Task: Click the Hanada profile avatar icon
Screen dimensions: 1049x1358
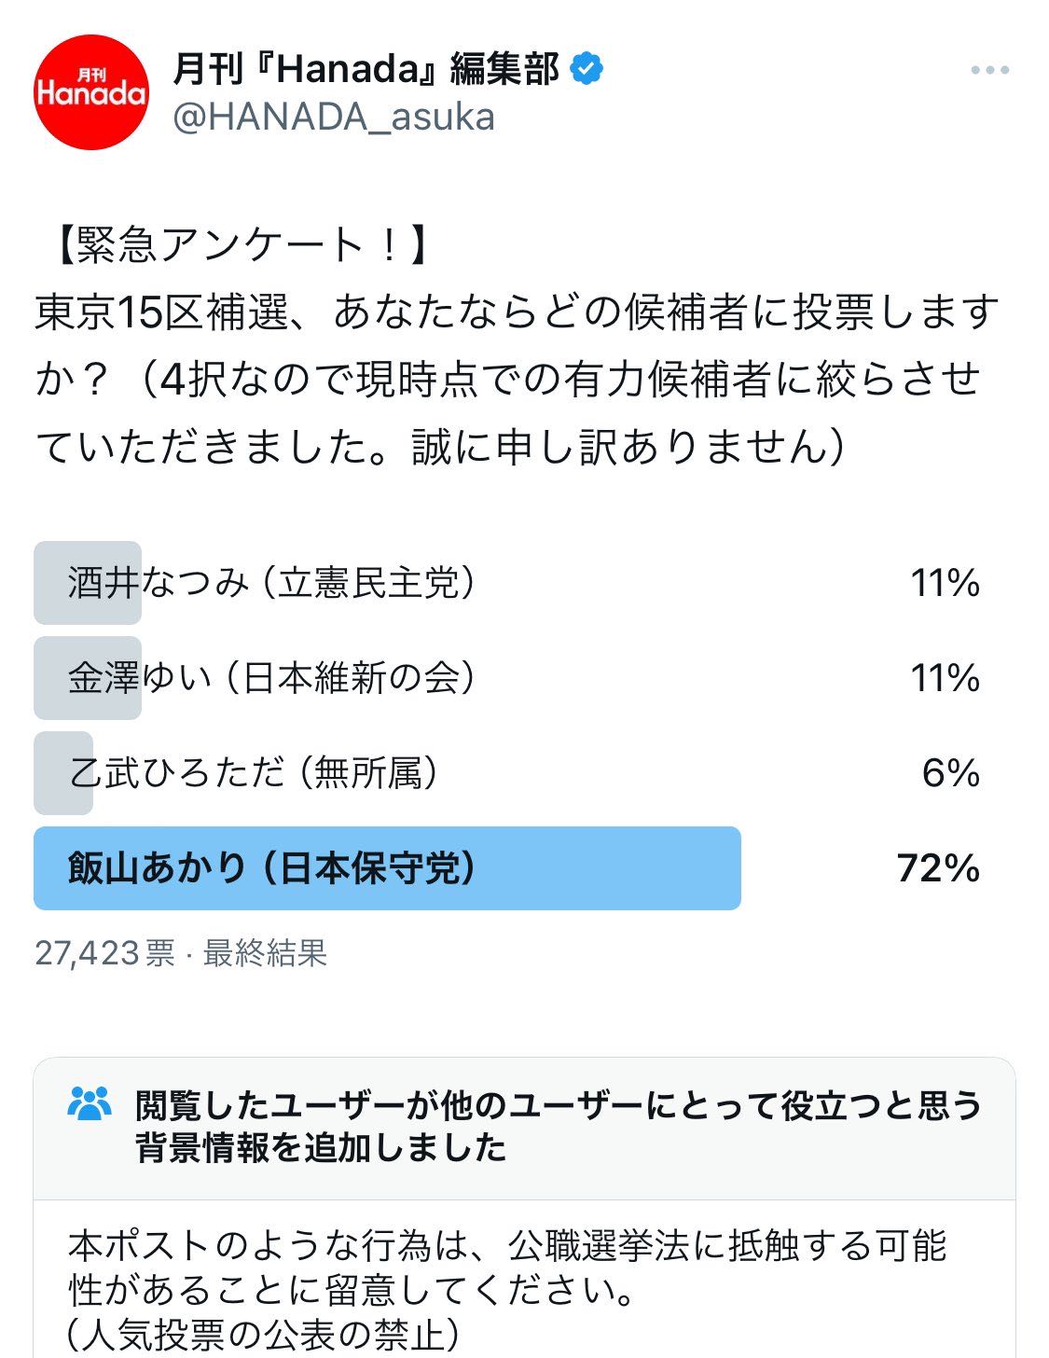Action: [x=93, y=89]
